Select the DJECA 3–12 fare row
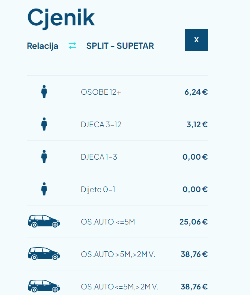 pos(101,125)
